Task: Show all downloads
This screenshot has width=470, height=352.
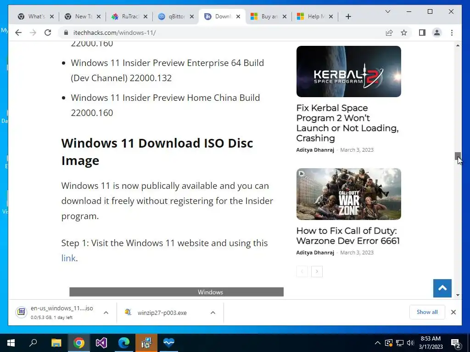Action: tap(427, 312)
